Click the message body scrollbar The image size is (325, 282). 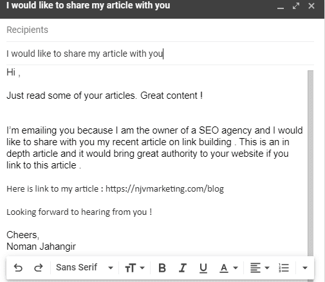[x=310, y=163]
